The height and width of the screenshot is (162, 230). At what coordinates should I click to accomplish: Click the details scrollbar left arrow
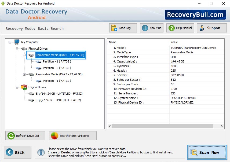[x=110, y=126]
